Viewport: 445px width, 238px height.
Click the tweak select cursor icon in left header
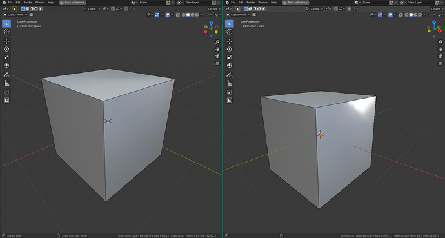click(14, 9)
